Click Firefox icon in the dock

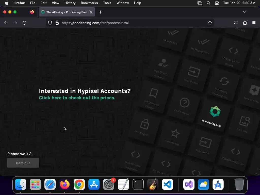coord(65,184)
